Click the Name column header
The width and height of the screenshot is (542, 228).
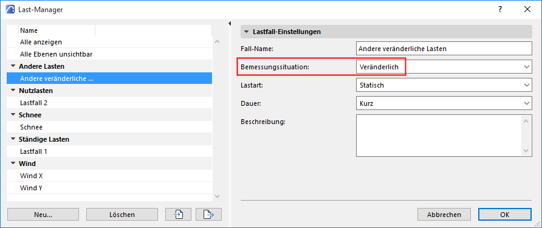57,30
